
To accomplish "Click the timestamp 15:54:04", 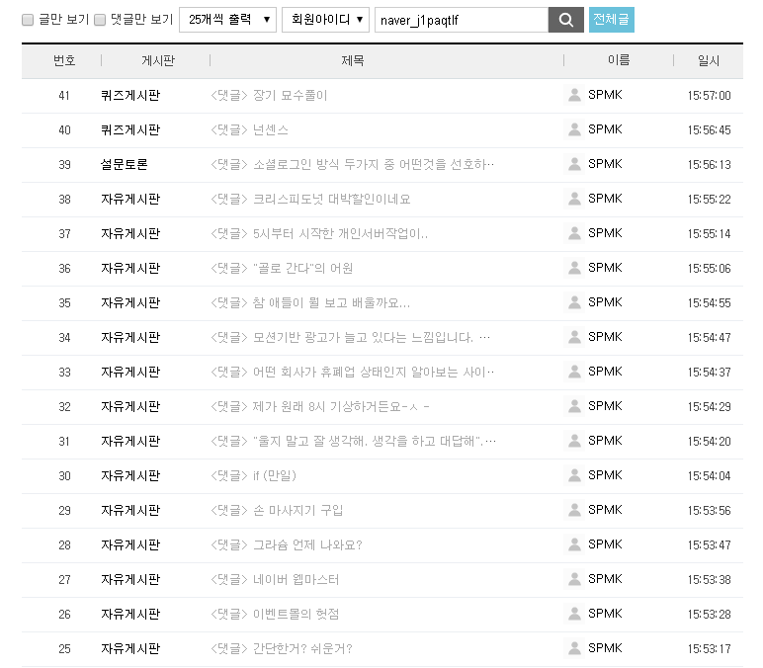I will [x=709, y=476].
